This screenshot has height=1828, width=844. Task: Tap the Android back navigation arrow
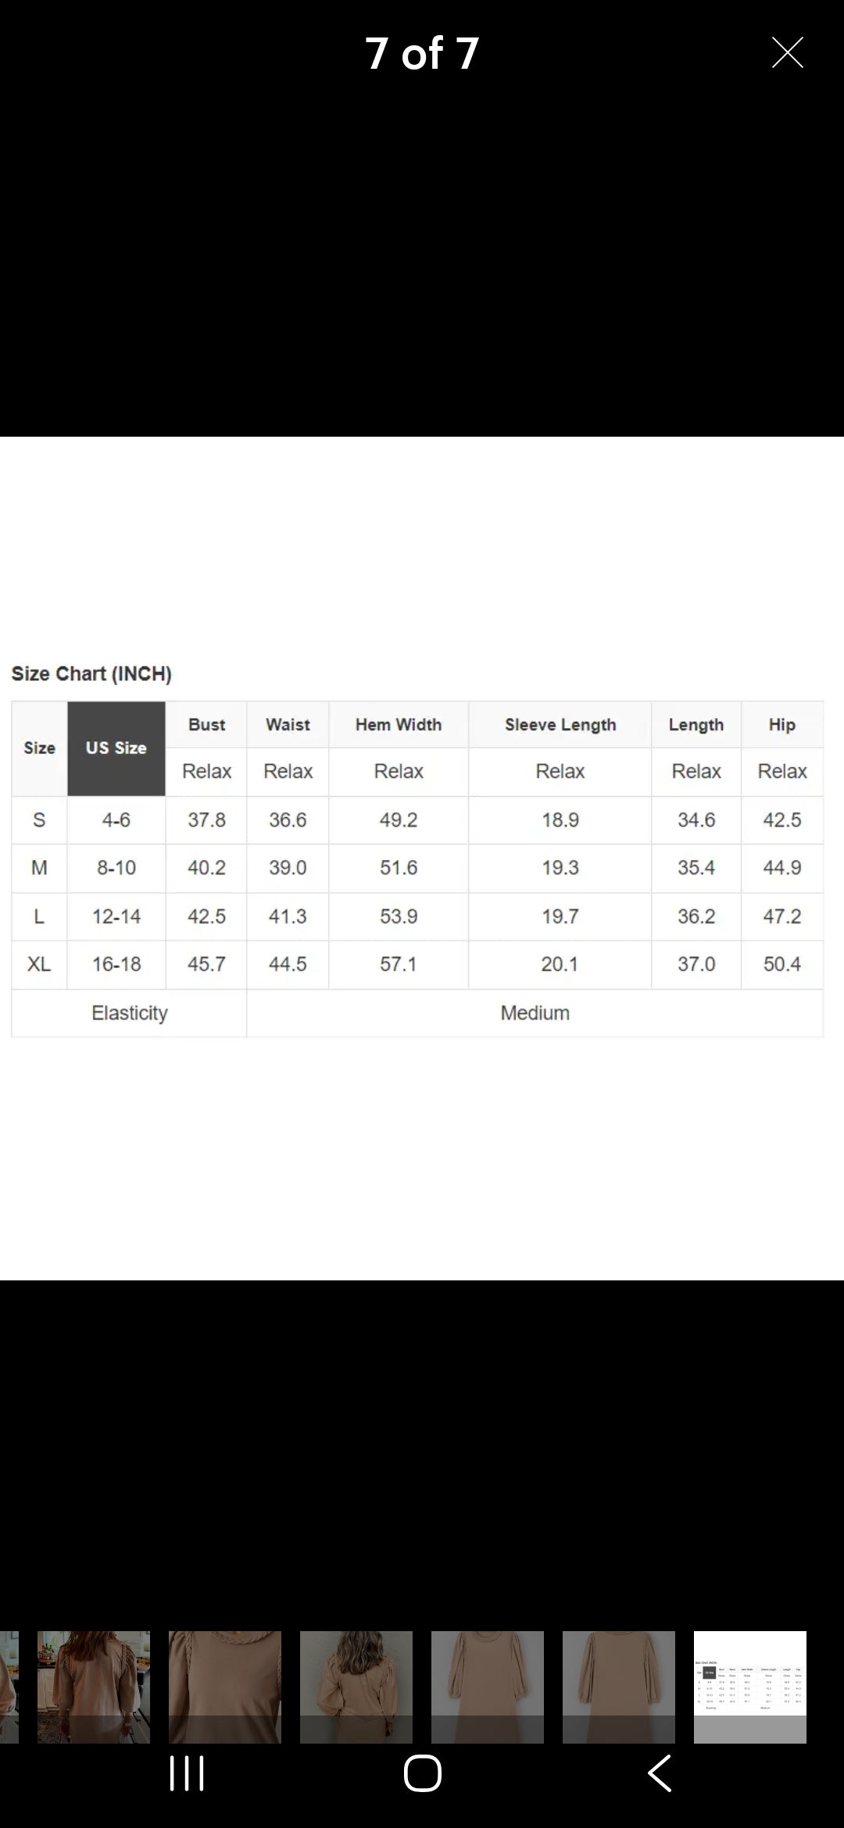coord(659,1773)
